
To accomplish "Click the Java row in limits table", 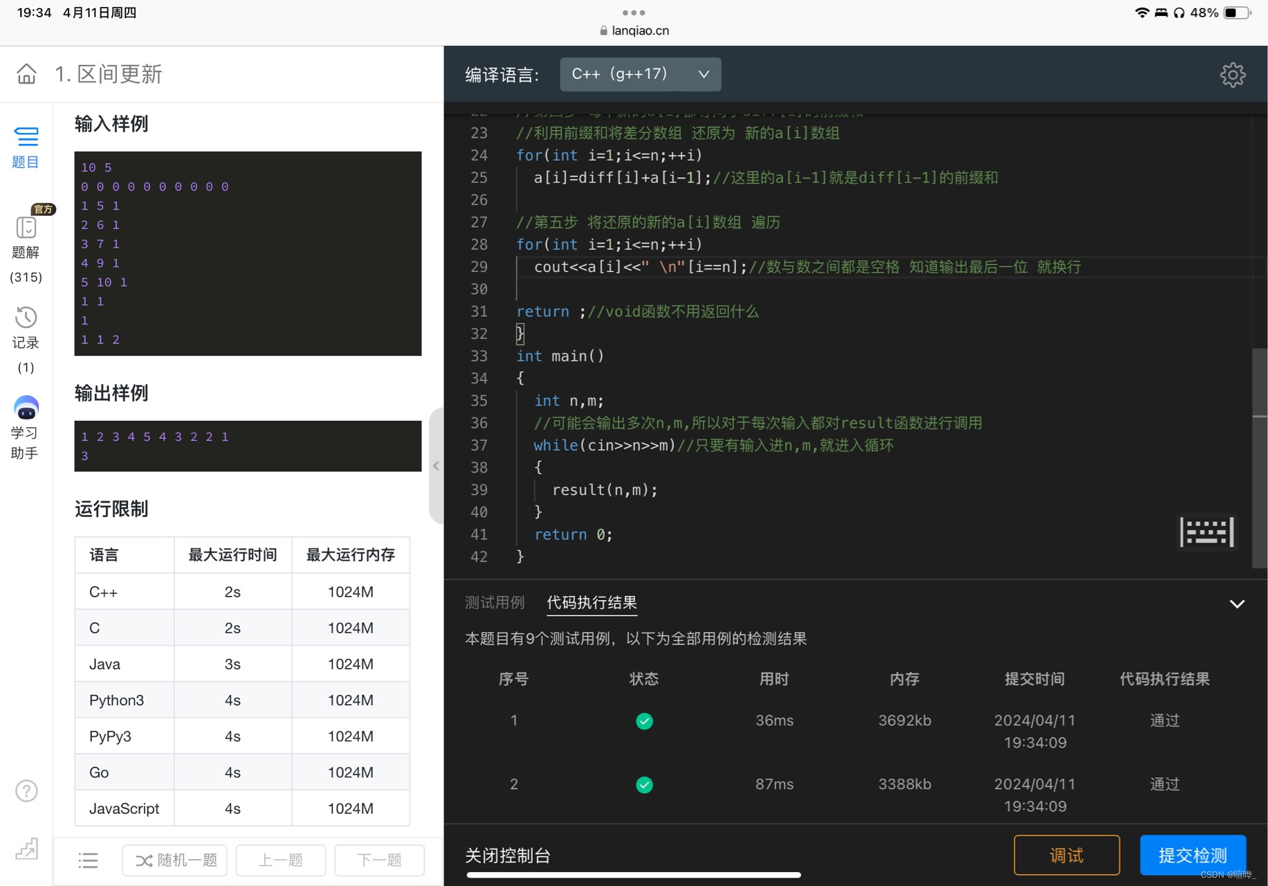I will coord(242,664).
